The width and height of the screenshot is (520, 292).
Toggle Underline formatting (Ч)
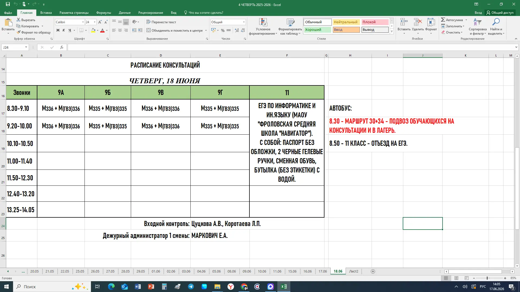[70, 30]
